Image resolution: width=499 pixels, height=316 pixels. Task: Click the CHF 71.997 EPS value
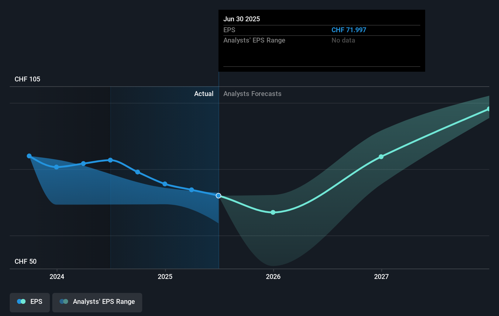point(349,30)
